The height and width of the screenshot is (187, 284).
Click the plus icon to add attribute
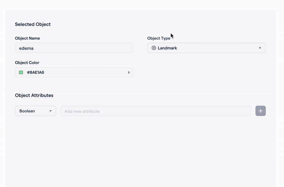(x=261, y=111)
